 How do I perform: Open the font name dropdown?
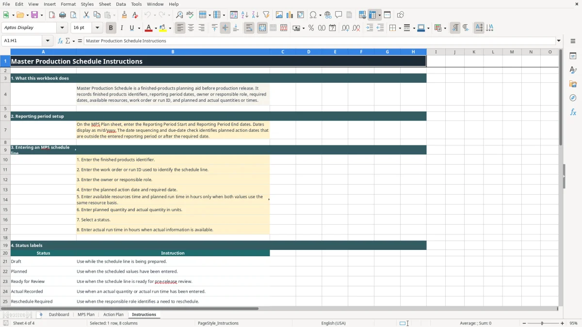point(62,28)
